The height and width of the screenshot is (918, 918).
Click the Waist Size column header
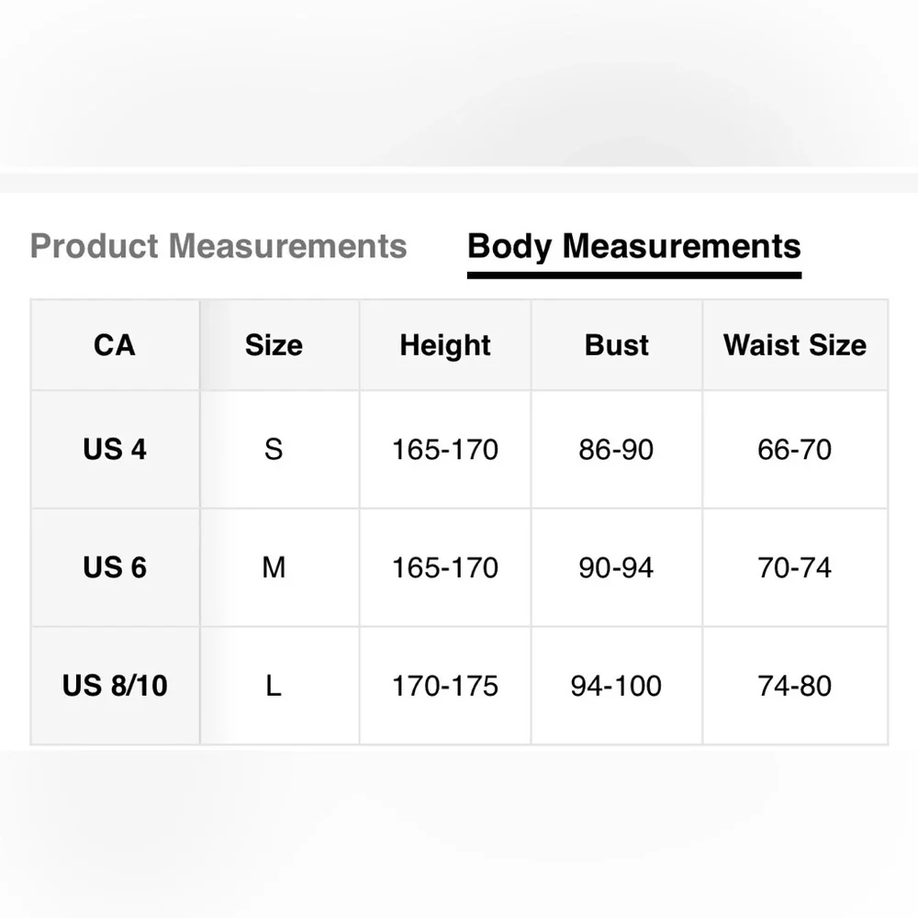(x=795, y=345)
